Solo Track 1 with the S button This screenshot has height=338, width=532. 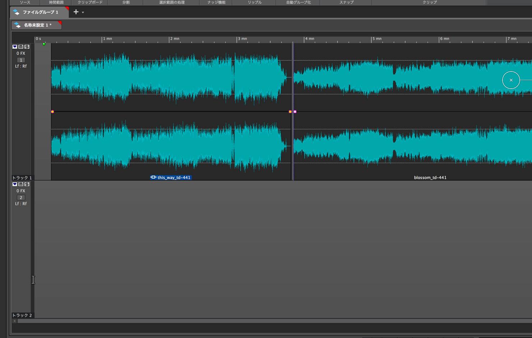point(27,47)
